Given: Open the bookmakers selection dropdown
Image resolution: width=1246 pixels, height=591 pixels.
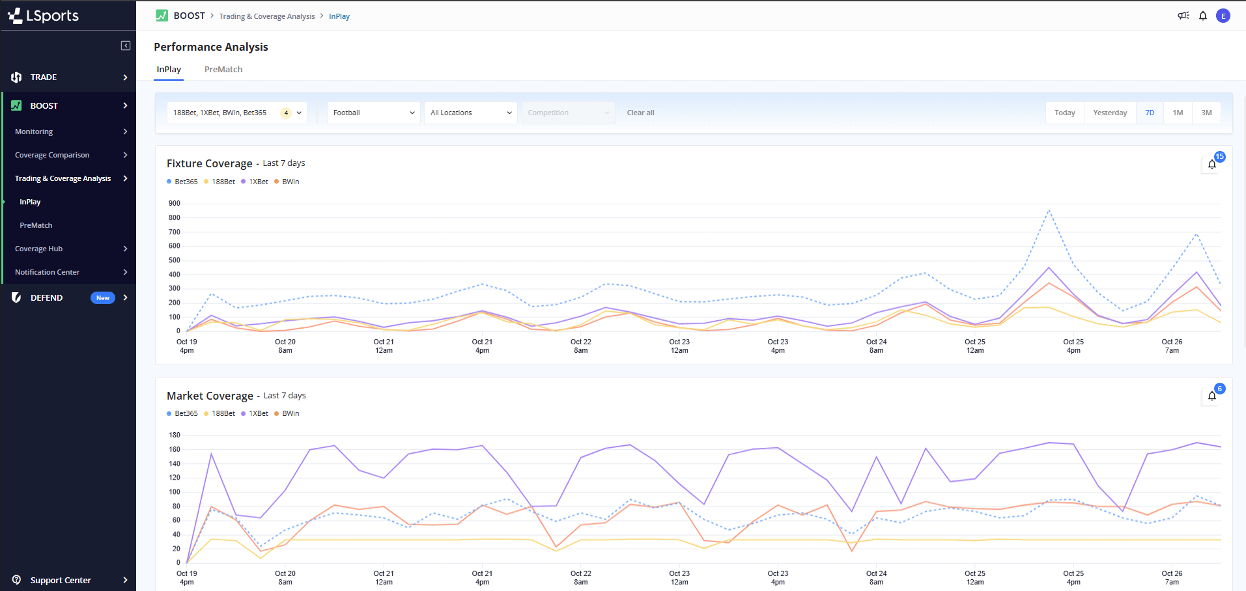Looking at the screenshot, I should pos(236,113).
